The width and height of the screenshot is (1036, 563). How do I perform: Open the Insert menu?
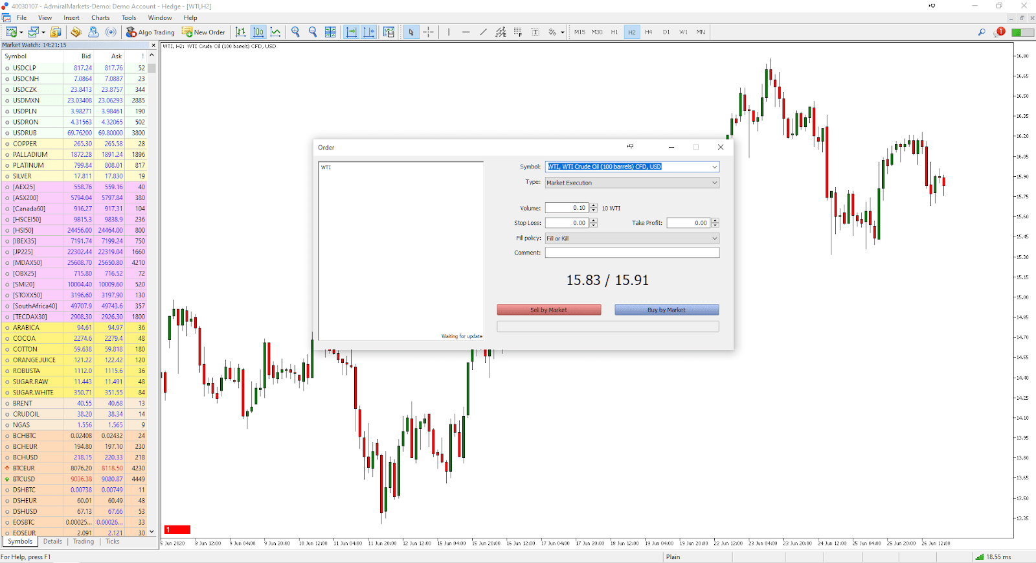pyautogui.click(x=71, y=17)
